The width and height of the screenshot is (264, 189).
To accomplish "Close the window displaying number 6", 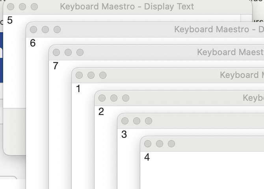I will (33, 30).
